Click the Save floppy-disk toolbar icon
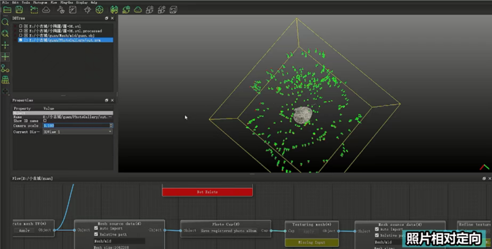492x249 pixels. tap(19, 10)
